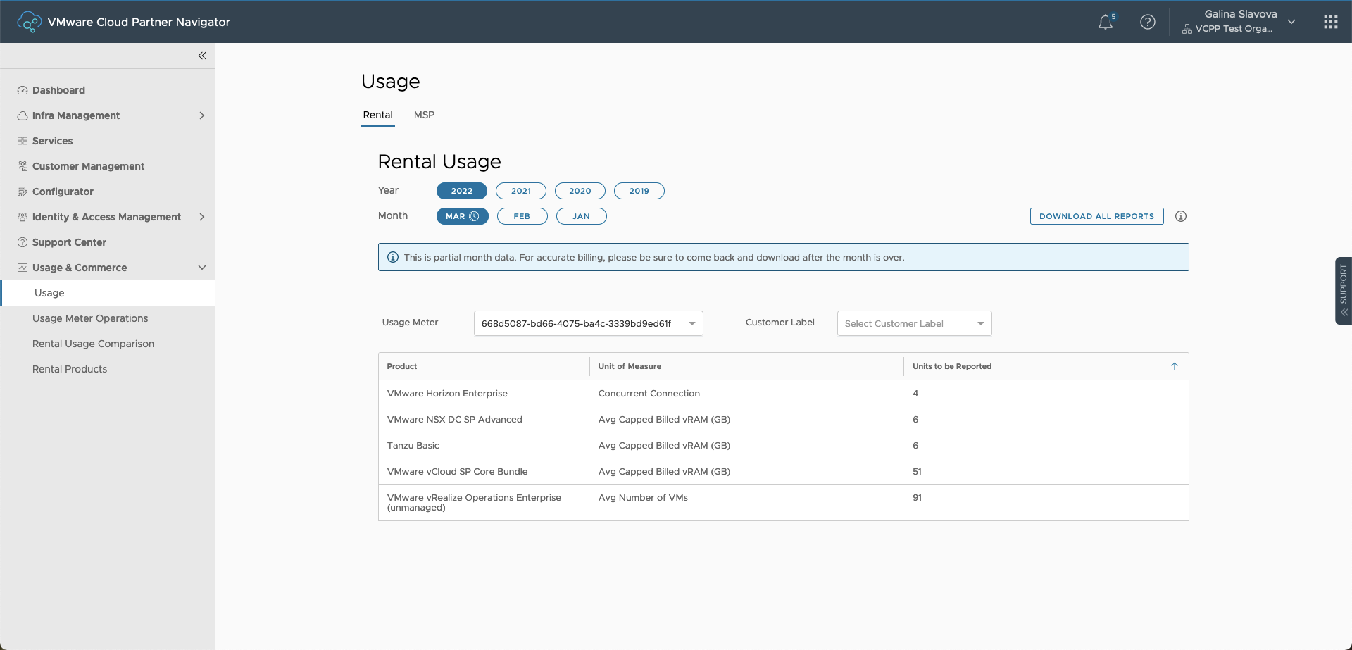The image size is (1352, 650).
Task: Open Usage Meter Operations page
Action: click(90, 318)
